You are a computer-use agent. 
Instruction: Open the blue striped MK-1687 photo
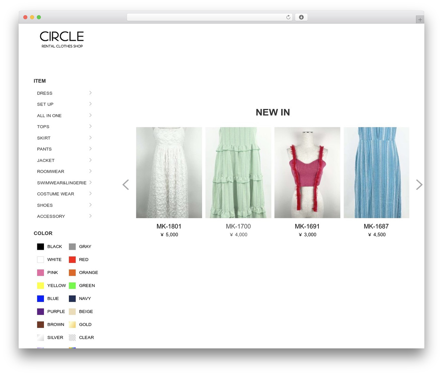(x=377, y=173)
